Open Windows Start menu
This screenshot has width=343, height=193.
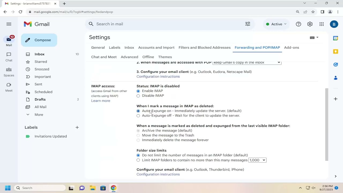8,188
